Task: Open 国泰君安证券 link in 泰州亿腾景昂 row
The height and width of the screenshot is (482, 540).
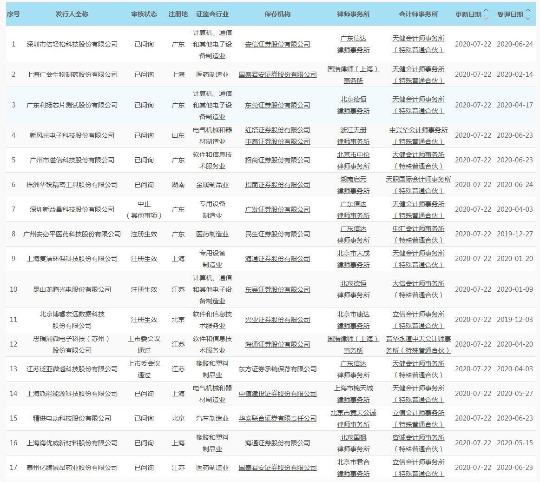Action: point(277,468)
